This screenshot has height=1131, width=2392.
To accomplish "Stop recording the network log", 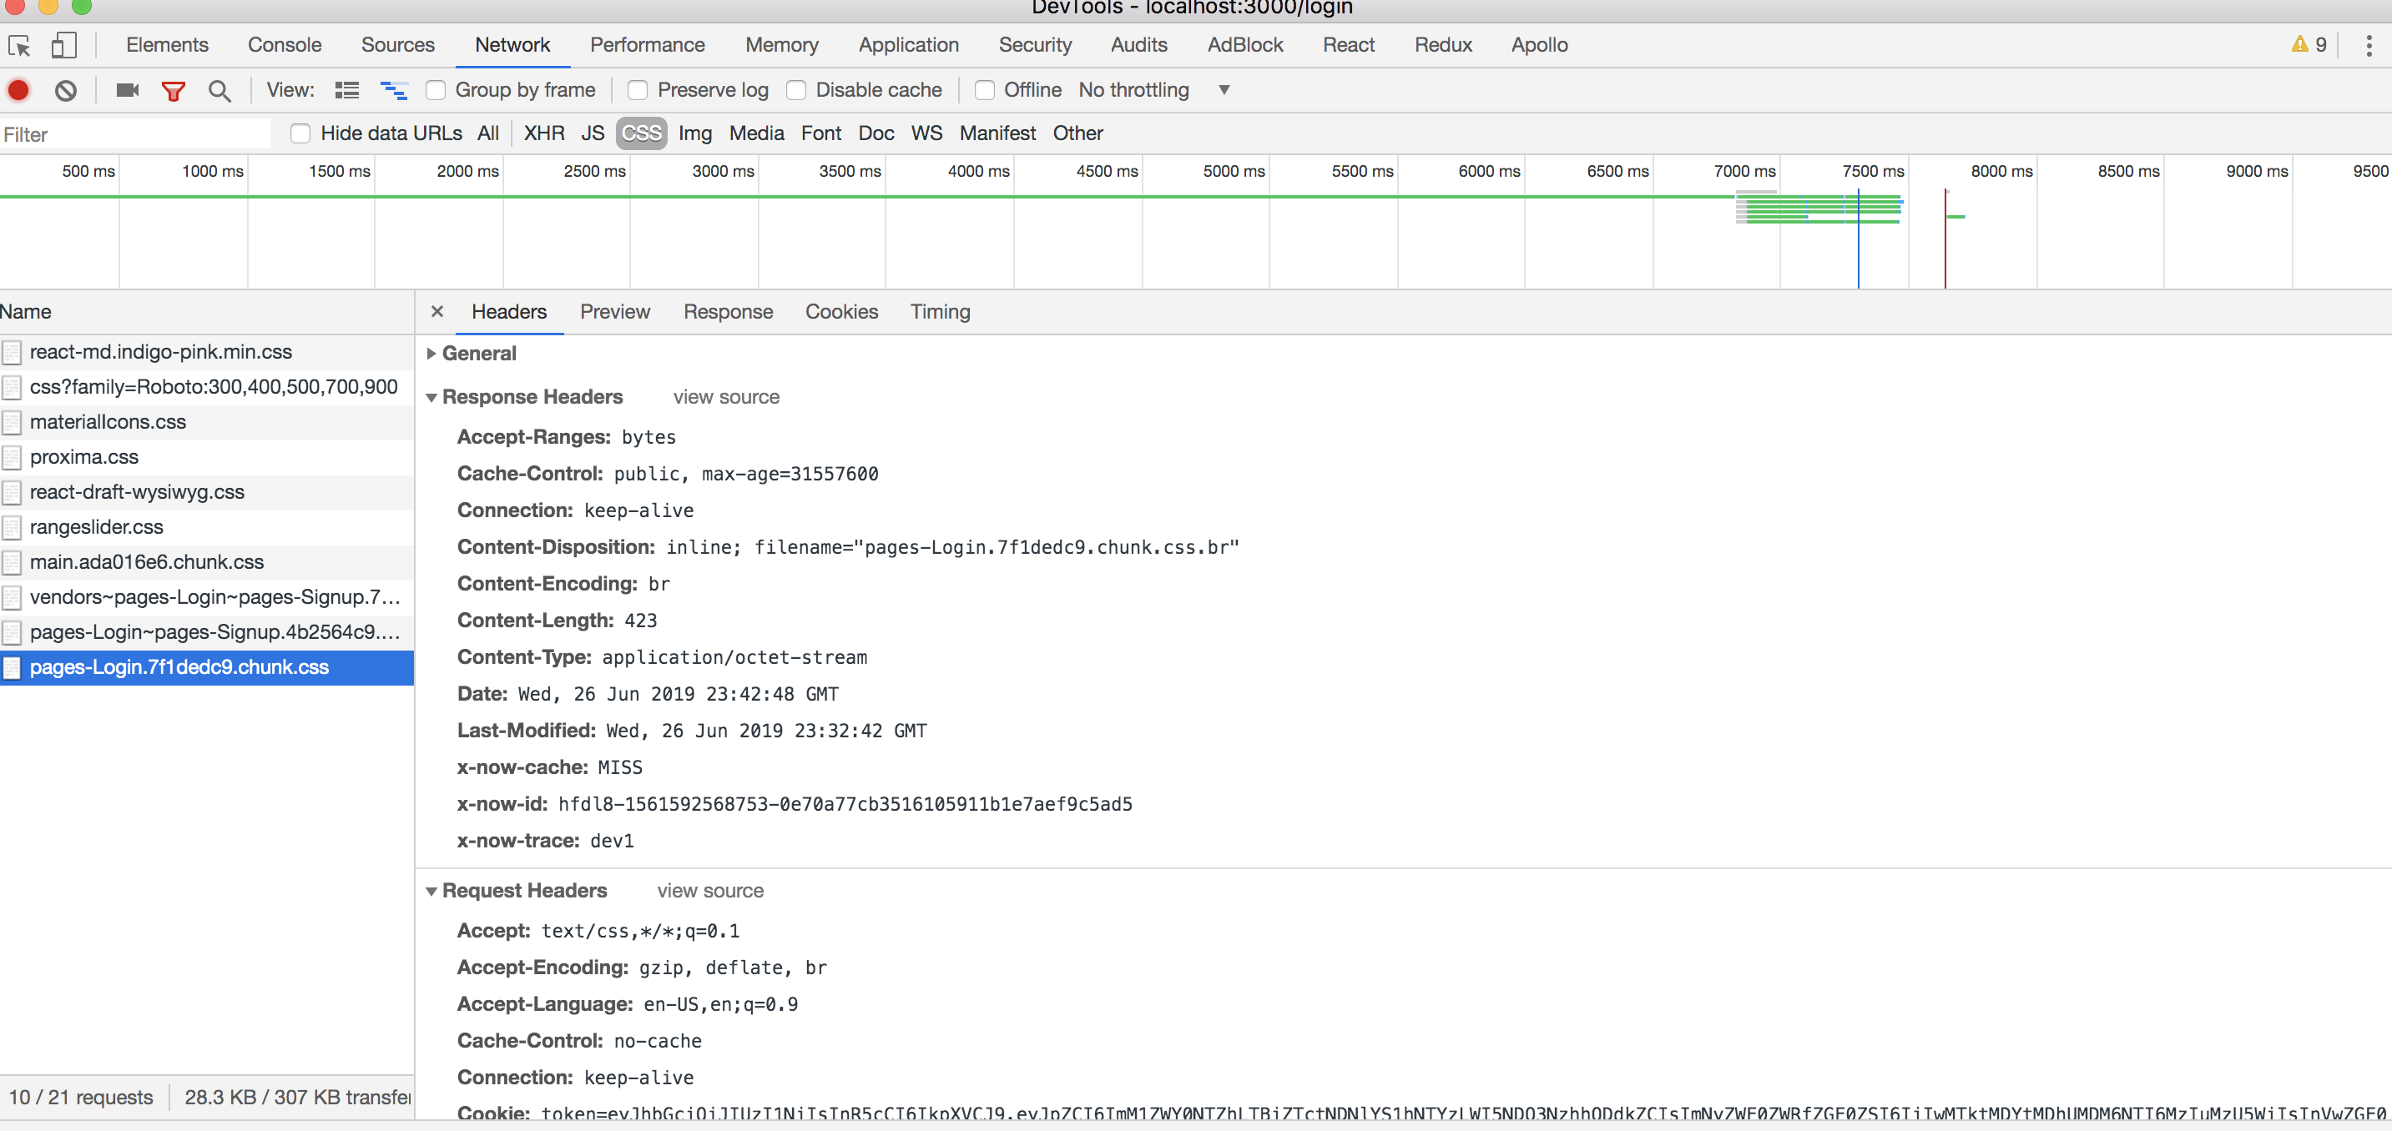I will click(x=18, y=90).
